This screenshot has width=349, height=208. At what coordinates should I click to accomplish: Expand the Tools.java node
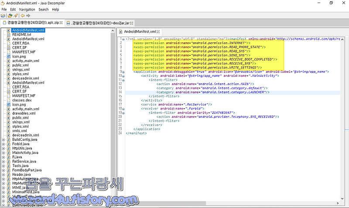click(3, 166)
